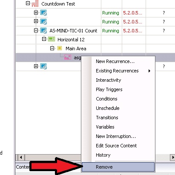Screen dimensions: 175x175
Task: Click the yellow Main Area region icon
Action: [60, 48]
